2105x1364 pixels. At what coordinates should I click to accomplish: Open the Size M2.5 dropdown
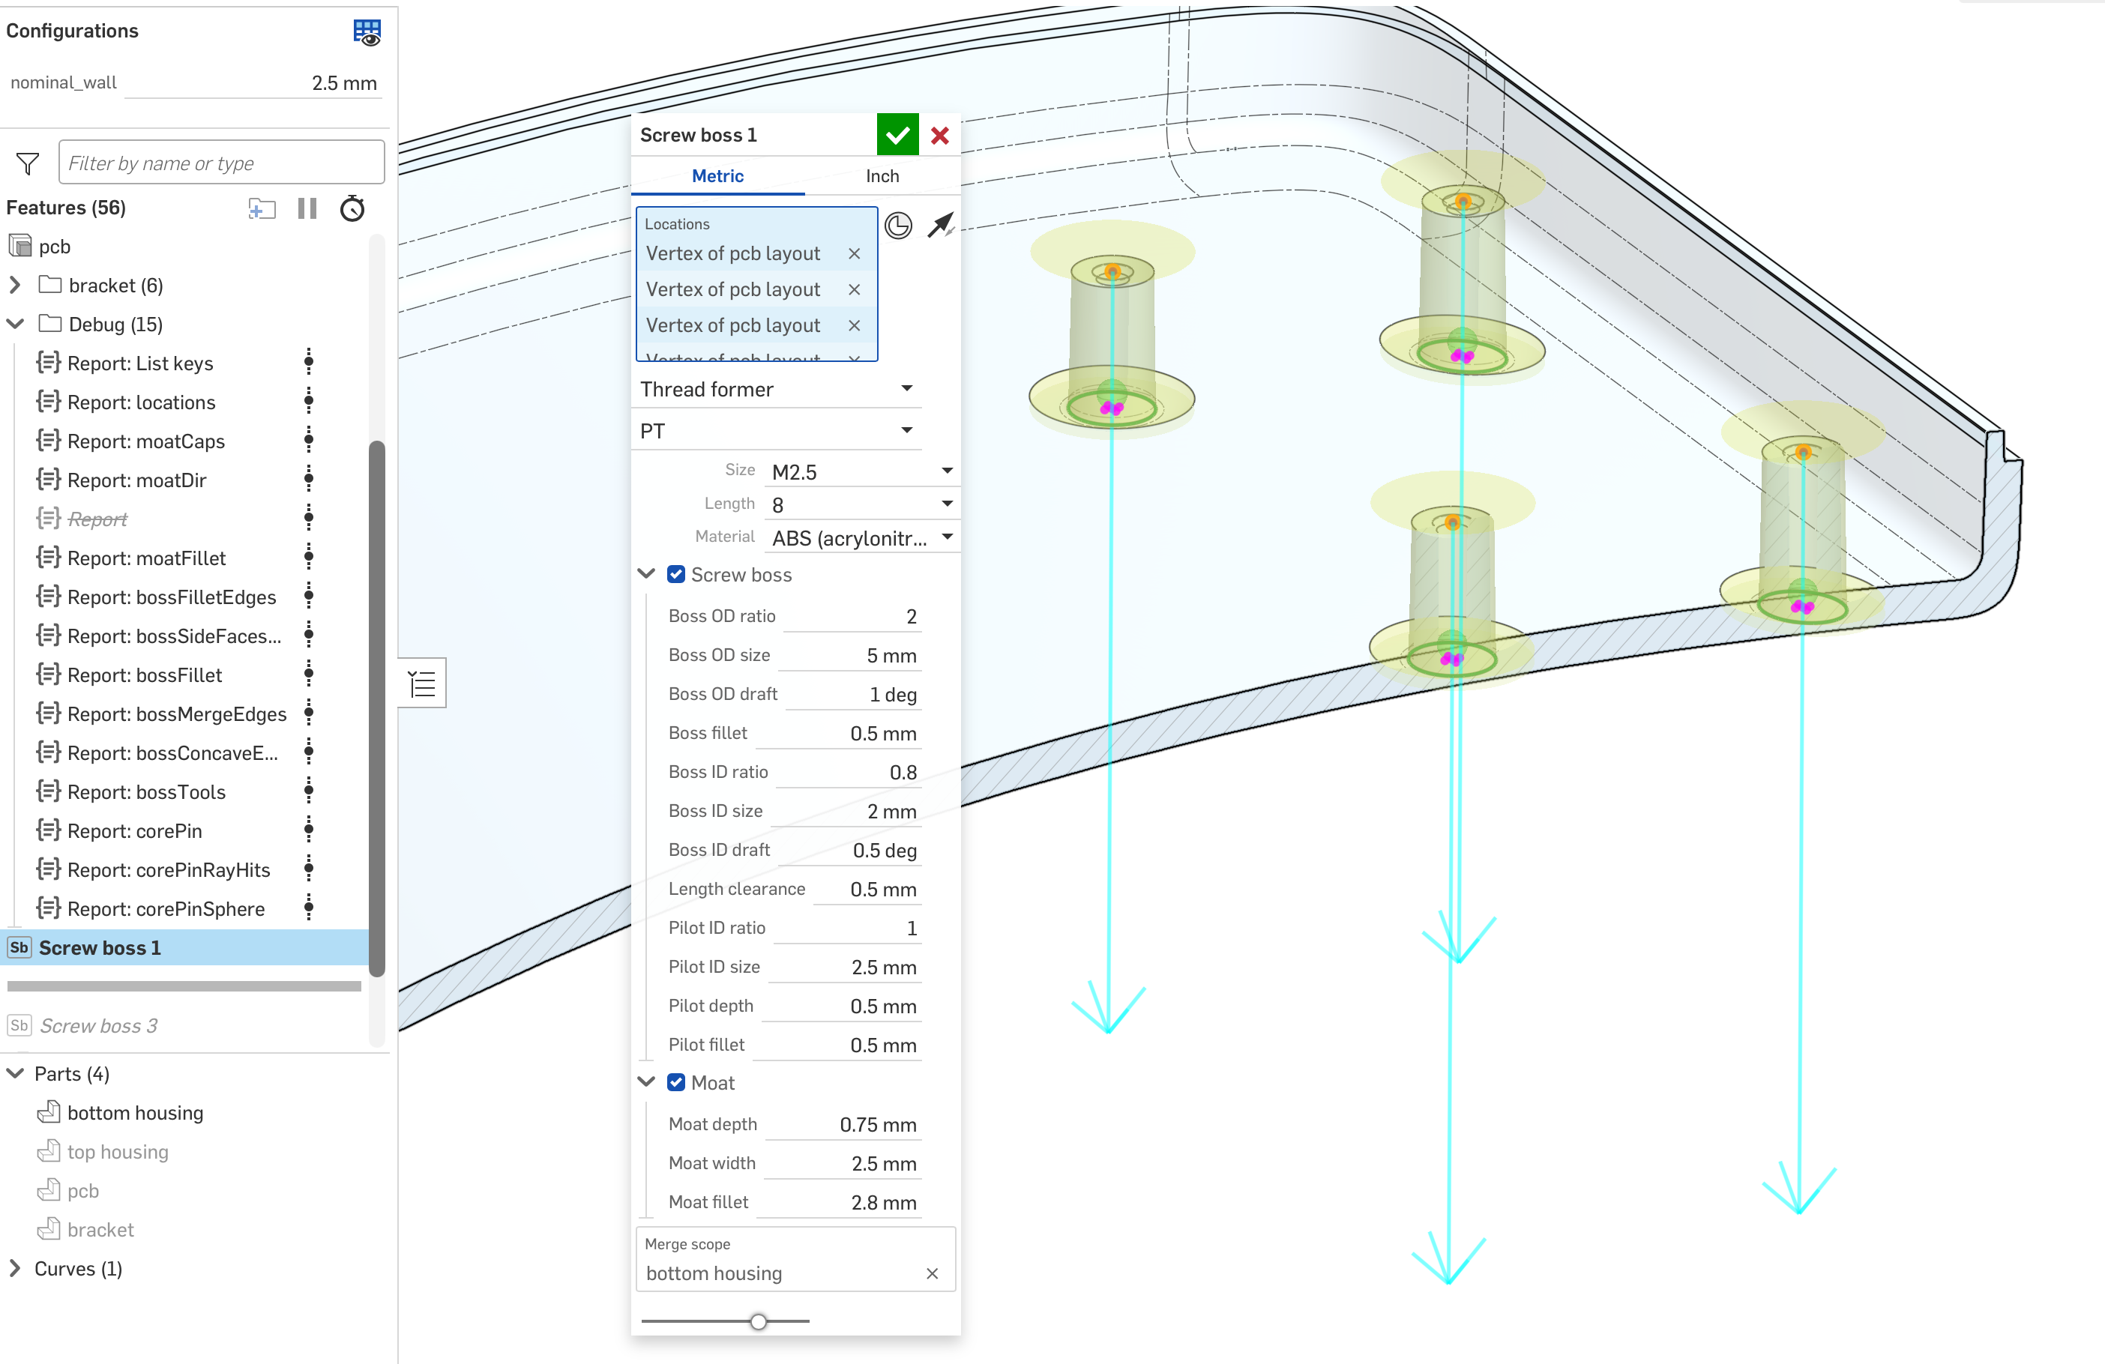click(861, 471)
